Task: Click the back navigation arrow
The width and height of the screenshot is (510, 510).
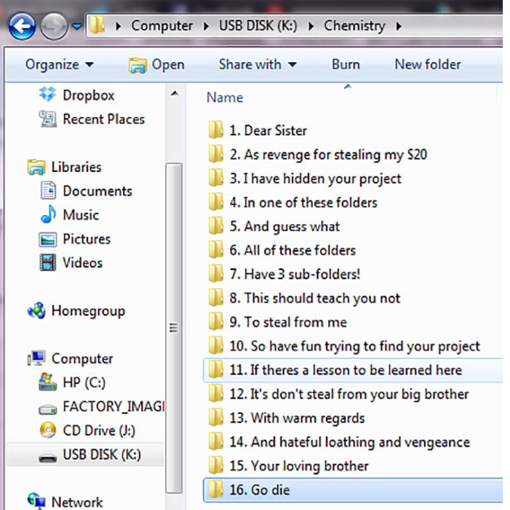Action: pyautogui.click(x=22, y=26)
